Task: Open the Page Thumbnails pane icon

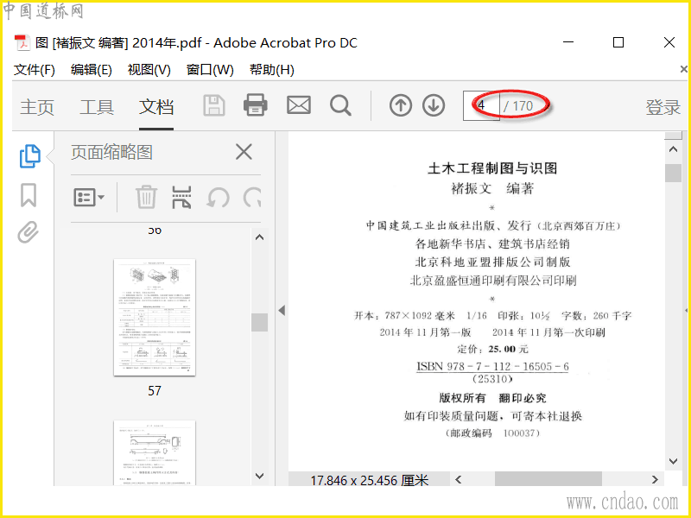Action: click(29, 156)
